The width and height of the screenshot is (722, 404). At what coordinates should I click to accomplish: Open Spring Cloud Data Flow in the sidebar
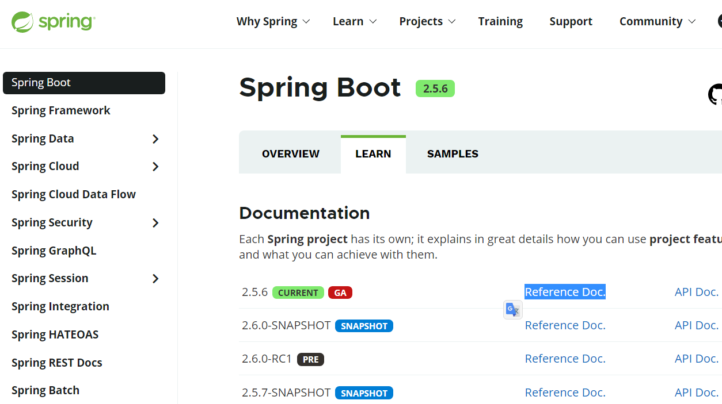[x=74, y=194]
